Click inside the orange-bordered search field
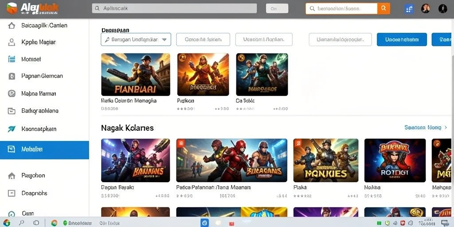The height and width of the screenshot is (227, 454). pyautogui.click(x=342, y=9)
